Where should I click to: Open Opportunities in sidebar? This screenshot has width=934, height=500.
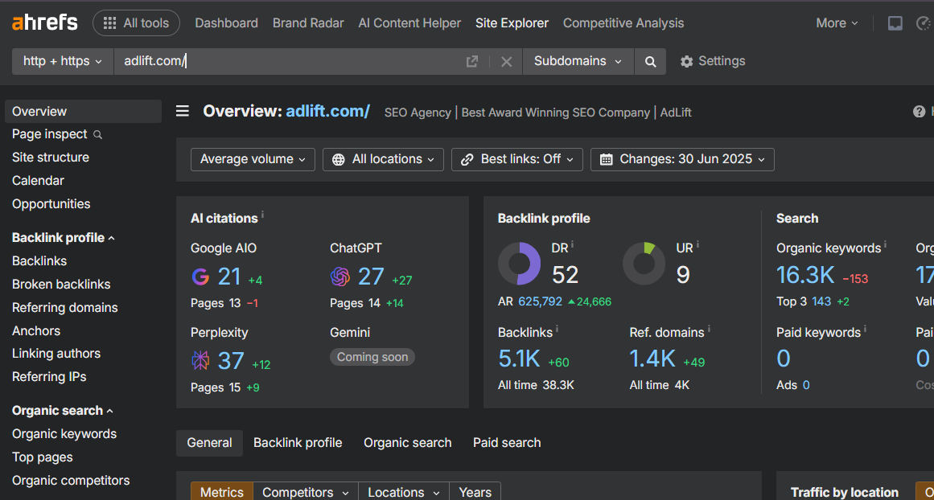tap(51, 204)
